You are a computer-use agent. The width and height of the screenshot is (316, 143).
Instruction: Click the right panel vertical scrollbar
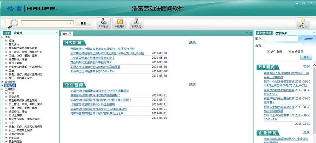(314, 100)
